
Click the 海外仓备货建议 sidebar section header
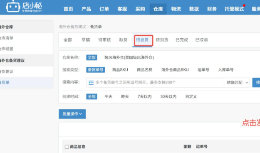click(x=12, y=60)
